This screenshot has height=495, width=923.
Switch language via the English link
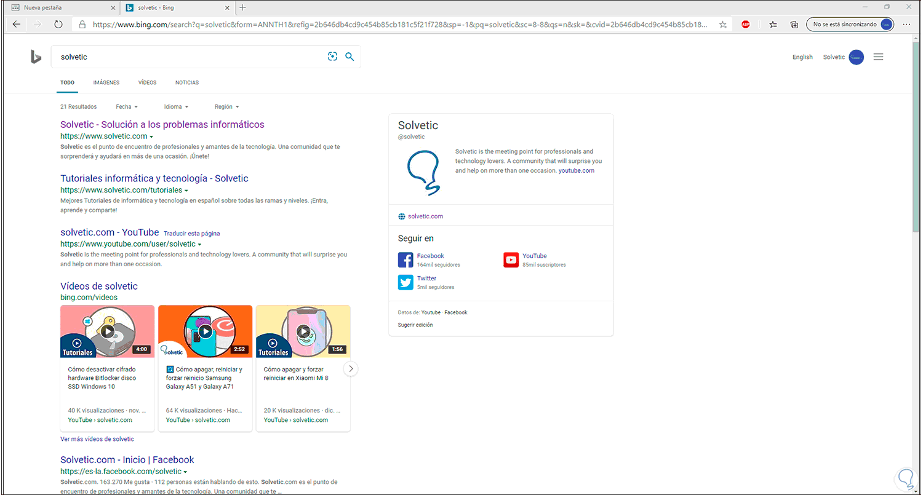pos(802,57)
